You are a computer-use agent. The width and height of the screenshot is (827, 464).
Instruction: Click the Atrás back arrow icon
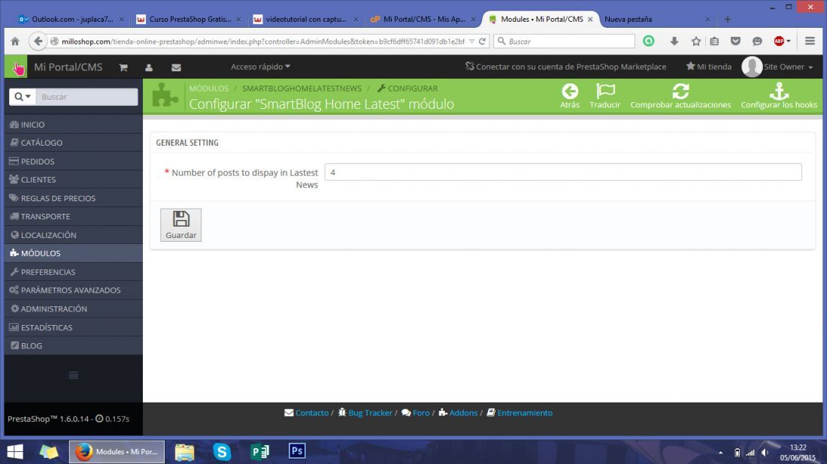pos(570,92)
